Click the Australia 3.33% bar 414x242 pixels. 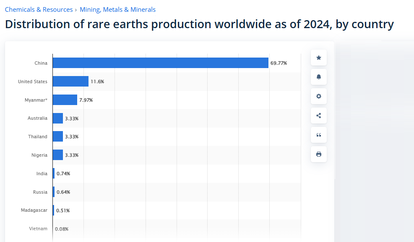[58, 118]
